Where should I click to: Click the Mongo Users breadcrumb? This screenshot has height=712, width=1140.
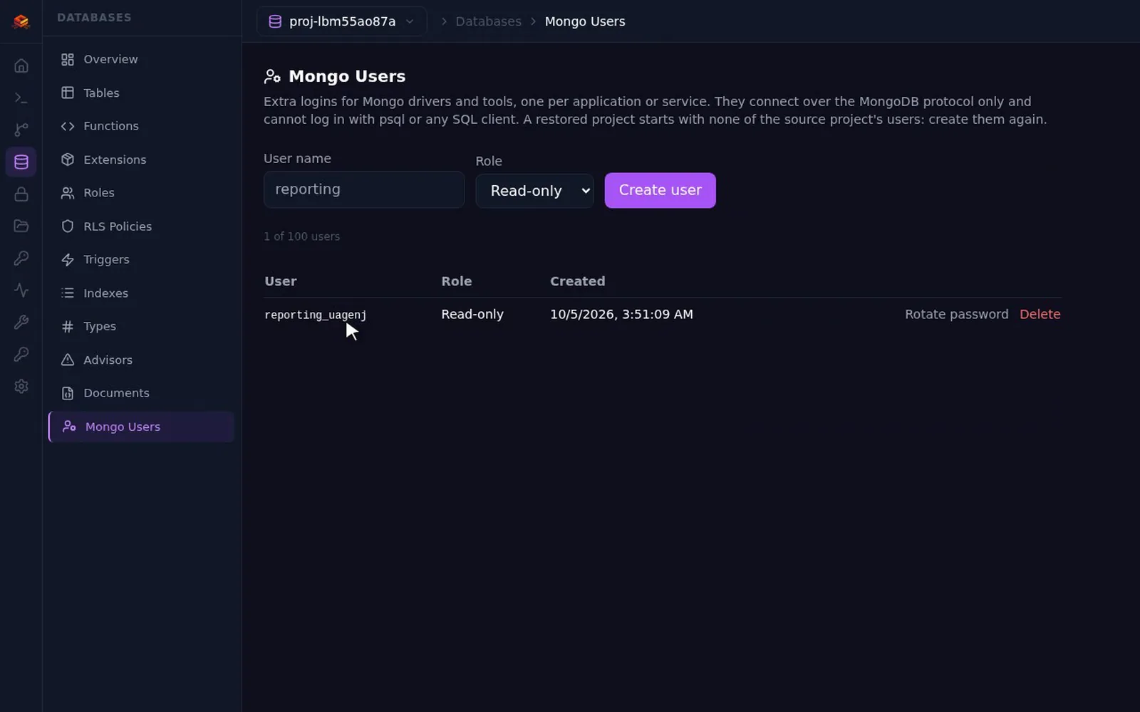[x=585, y=21]
